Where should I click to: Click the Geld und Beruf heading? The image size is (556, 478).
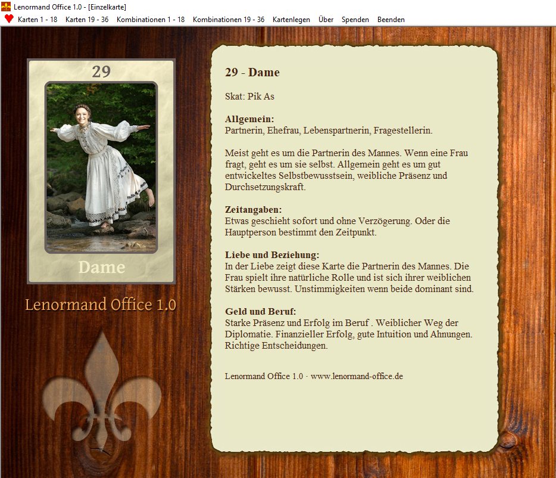(x=260, y=311)
